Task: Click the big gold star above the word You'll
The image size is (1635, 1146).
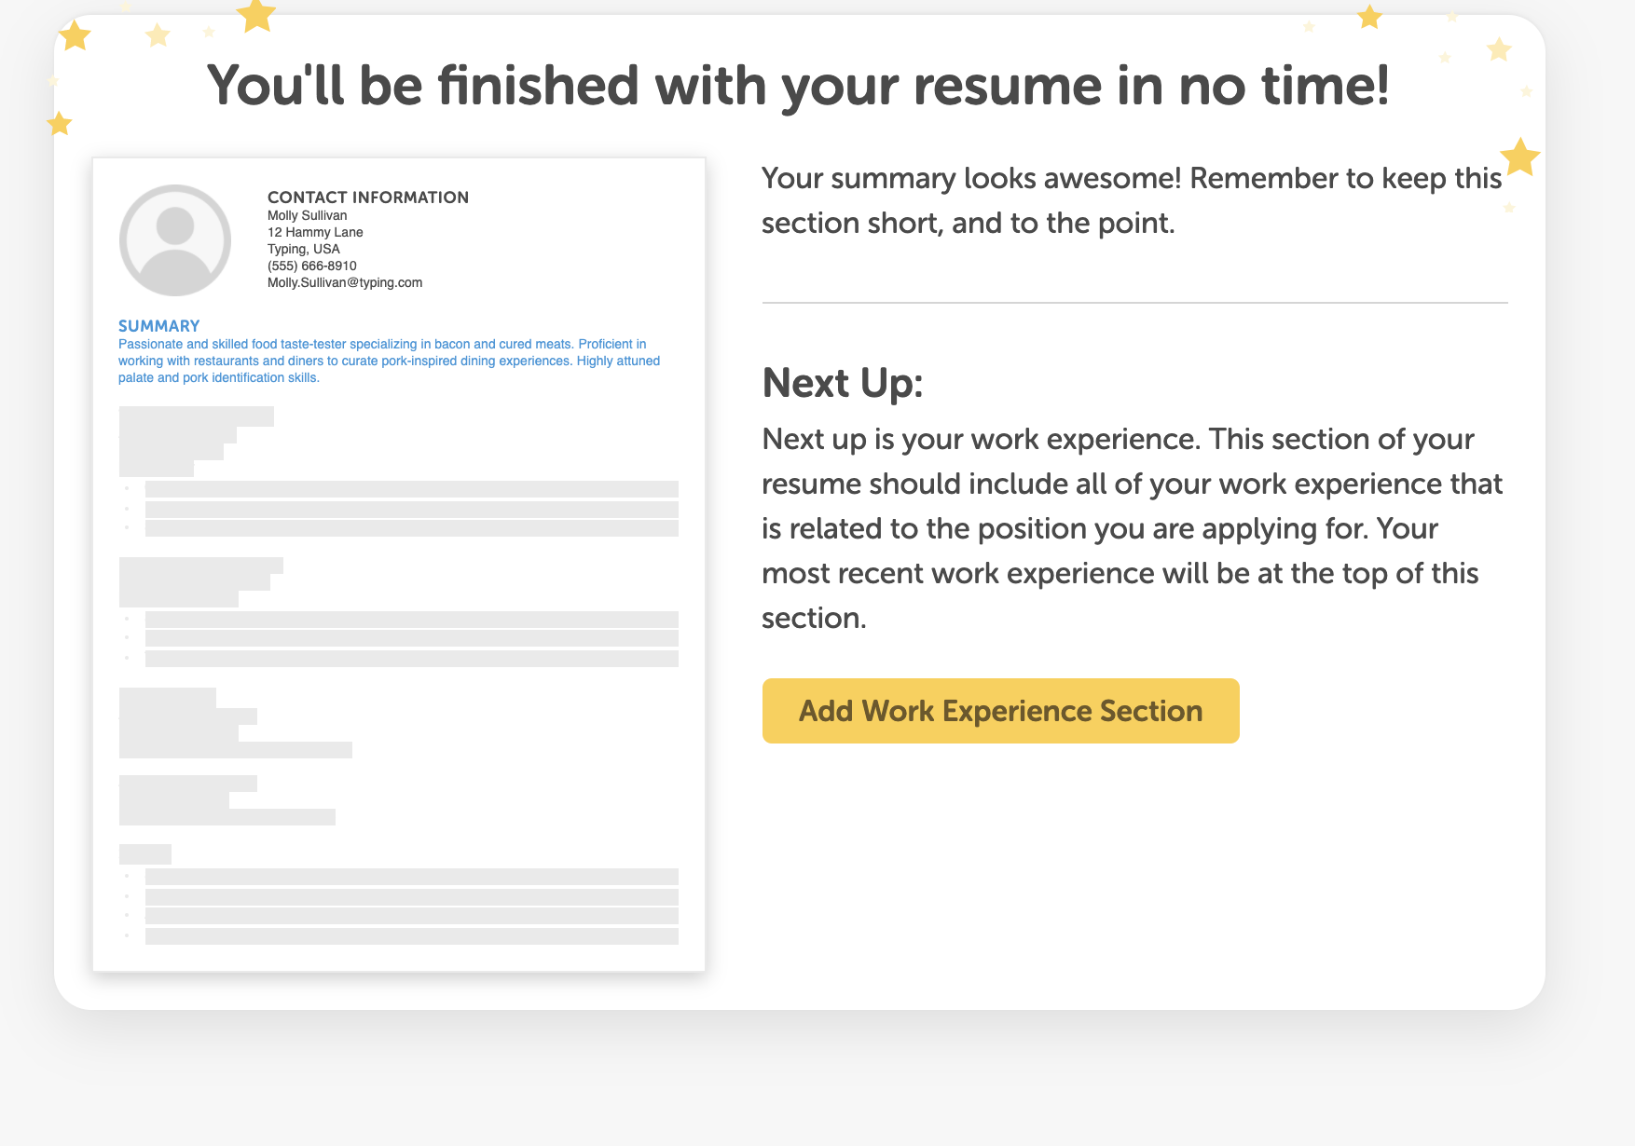Action: pyautogui.click(x=256, y=15)
